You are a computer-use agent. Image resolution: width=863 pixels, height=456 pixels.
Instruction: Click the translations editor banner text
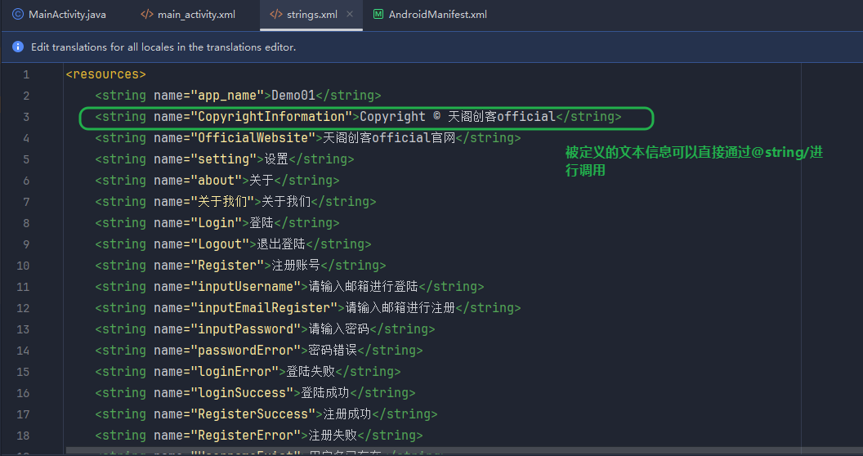(x=163, y=47)
